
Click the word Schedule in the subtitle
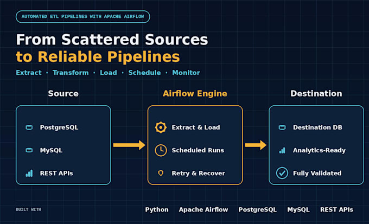click(144, 73)
